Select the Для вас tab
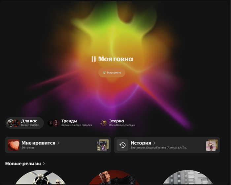231x185 pixels. (25, 123)
